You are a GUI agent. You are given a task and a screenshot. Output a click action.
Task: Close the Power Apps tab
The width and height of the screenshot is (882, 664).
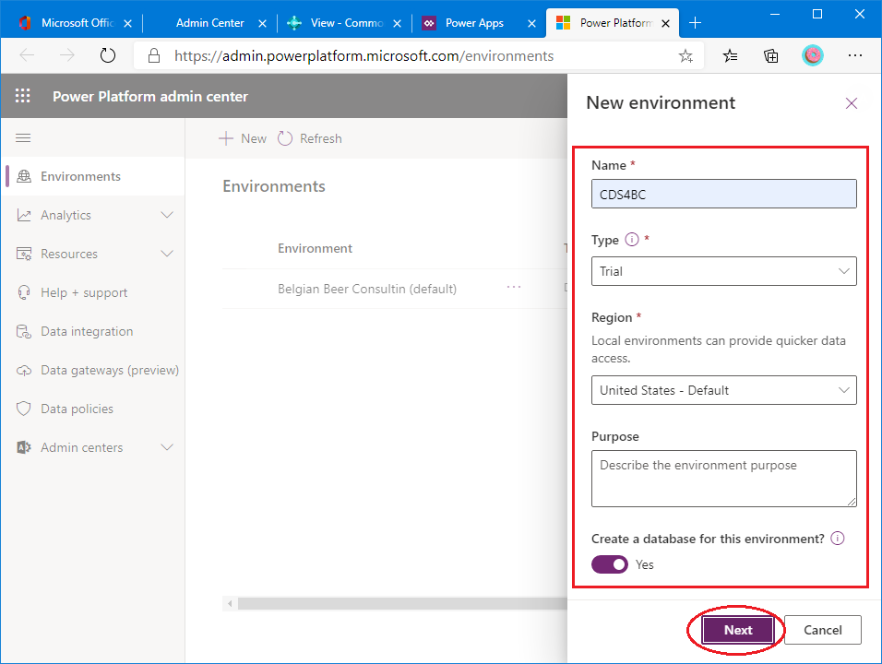click(531, 24)
